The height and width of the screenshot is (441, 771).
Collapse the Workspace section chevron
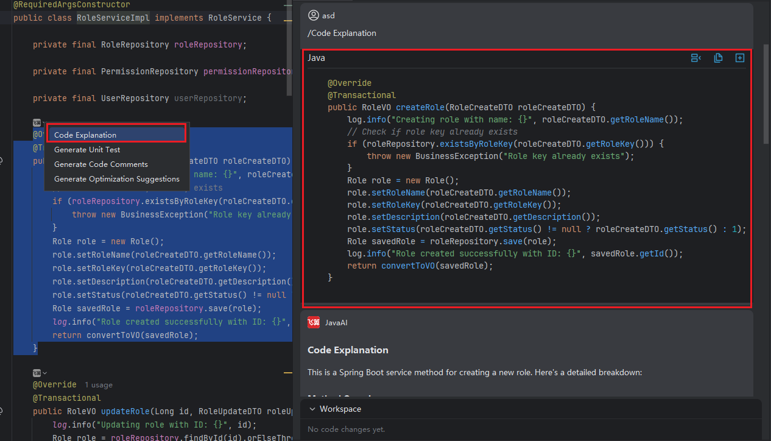[312, 409]
